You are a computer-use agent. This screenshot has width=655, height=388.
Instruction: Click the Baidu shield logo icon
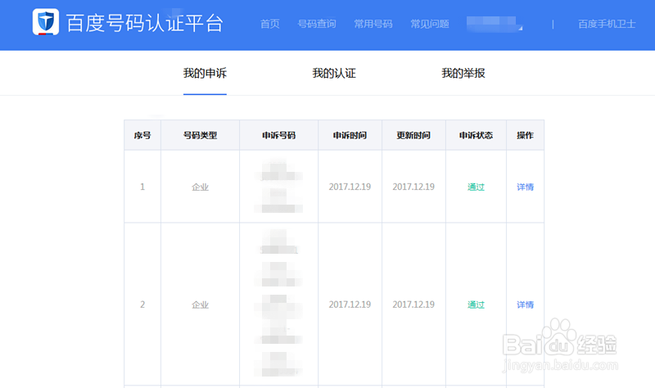46,22
